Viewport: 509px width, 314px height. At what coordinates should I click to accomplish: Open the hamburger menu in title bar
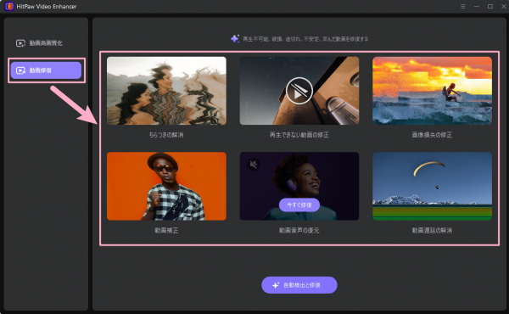coord(463,7)
